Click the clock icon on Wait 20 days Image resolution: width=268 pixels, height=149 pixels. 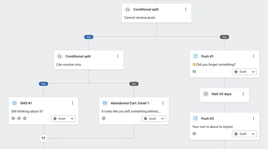coord(206,94)
